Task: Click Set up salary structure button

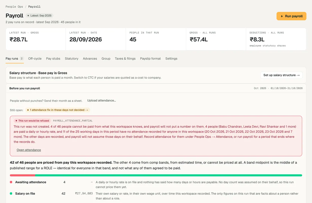Action: [281, 75]
